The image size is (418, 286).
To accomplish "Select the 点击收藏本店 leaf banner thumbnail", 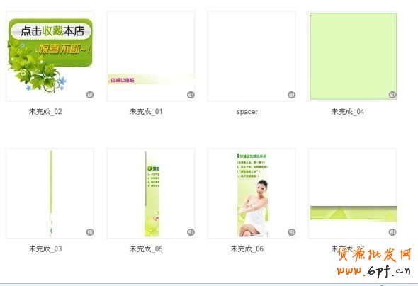I will tap(50, 56).
